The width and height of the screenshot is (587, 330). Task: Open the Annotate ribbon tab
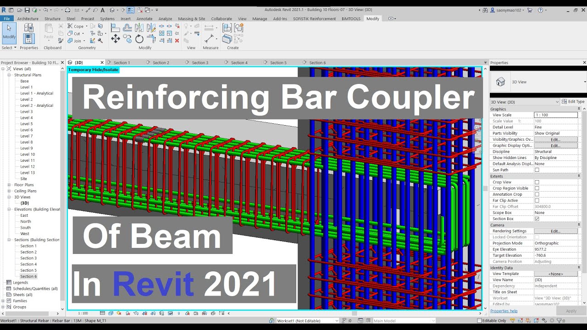[x=144, y=19]
